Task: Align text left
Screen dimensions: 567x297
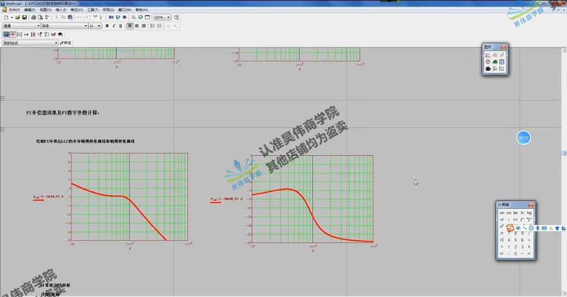Action: click(130, 26)
